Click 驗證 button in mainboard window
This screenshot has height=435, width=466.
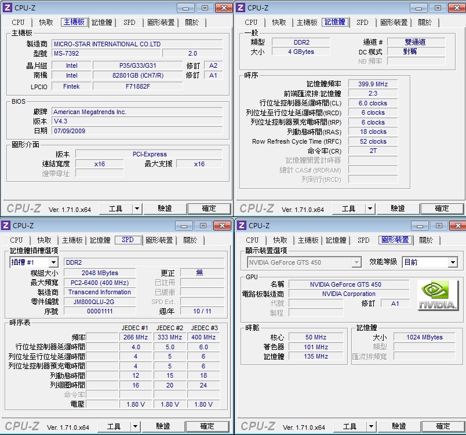165,209
